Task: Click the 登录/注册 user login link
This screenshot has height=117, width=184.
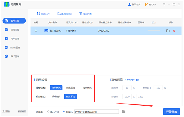Action: tap(134, 4)
